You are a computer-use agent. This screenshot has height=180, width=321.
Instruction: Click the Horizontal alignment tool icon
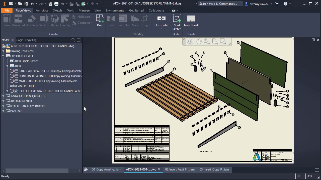pos(161,18)
